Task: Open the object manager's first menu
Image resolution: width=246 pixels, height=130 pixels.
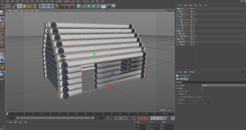Action: 180,5
